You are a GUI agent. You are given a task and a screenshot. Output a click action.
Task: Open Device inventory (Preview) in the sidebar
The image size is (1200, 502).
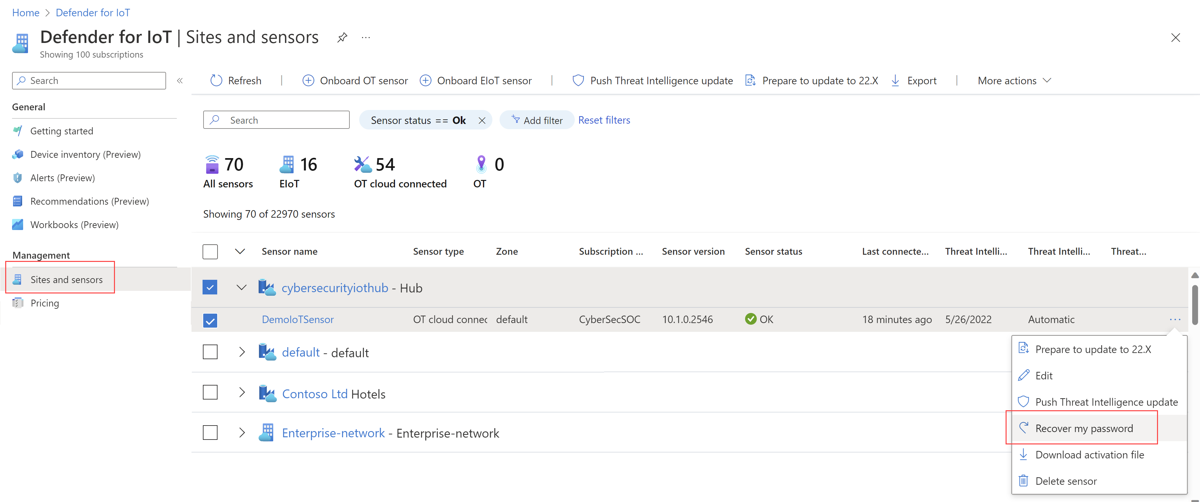click(x=85, y=155)
